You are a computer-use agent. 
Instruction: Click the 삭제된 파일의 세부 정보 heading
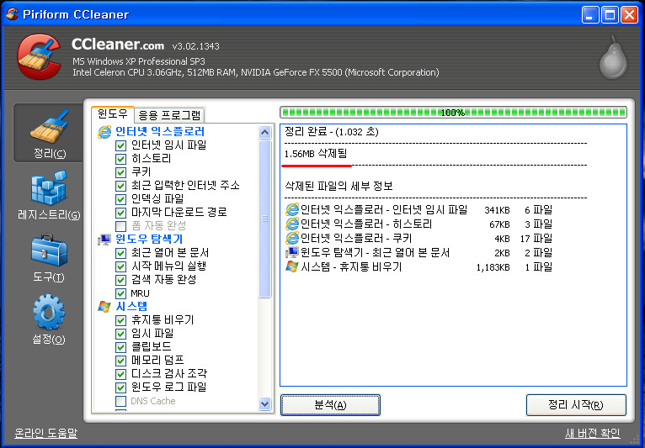338,186
